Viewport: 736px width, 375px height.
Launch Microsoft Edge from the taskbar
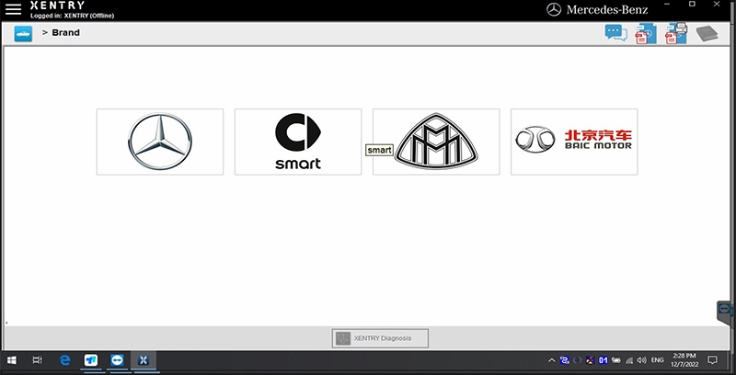tap(64, 360)
